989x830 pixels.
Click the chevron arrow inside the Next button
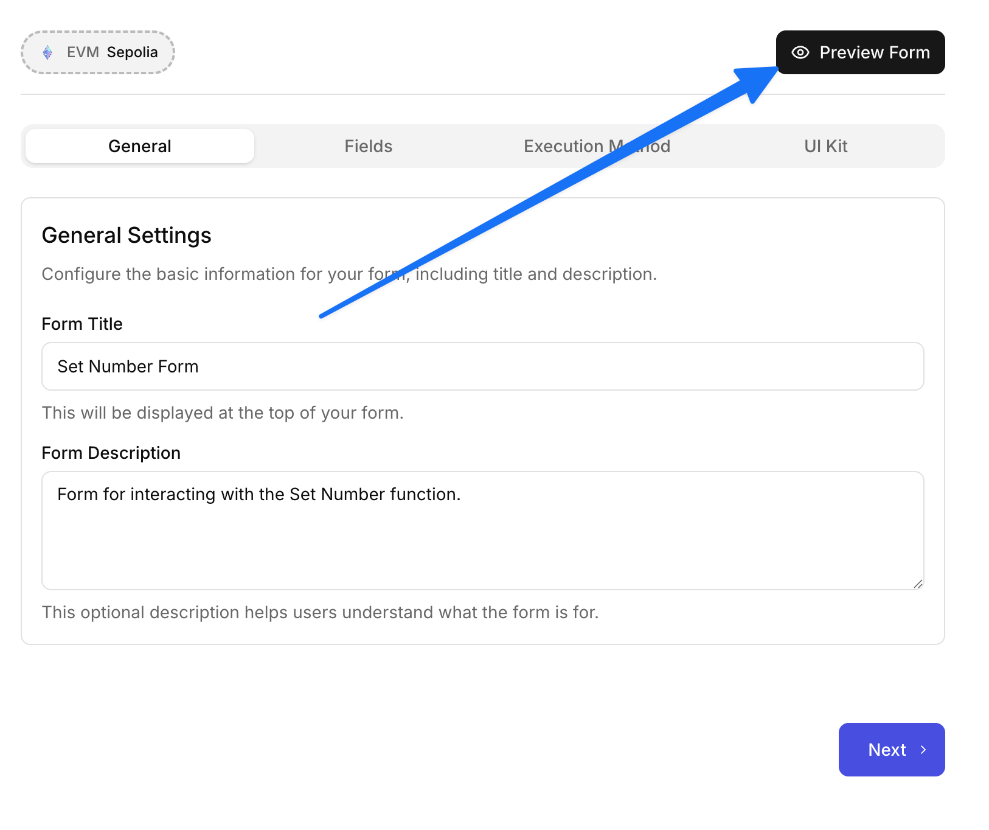click(x=923, y=750)
